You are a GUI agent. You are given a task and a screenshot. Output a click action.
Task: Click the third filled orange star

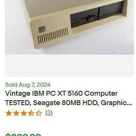pyautogui.click(x=24, y=113)
